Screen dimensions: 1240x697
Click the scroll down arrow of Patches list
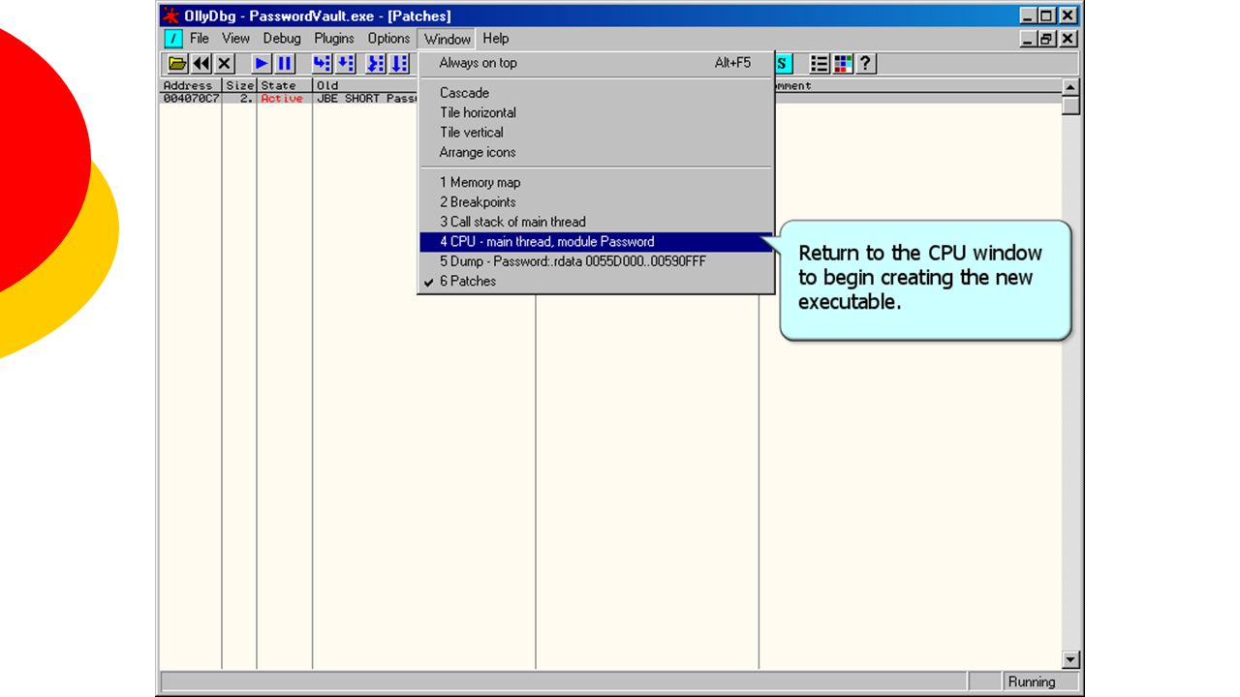[1070, 660]
